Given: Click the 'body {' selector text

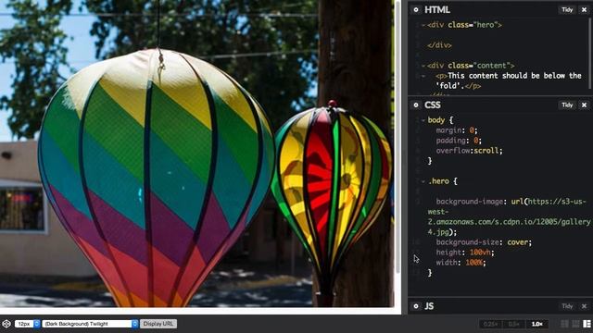Looking at the screenshot, I should point(440,120).
